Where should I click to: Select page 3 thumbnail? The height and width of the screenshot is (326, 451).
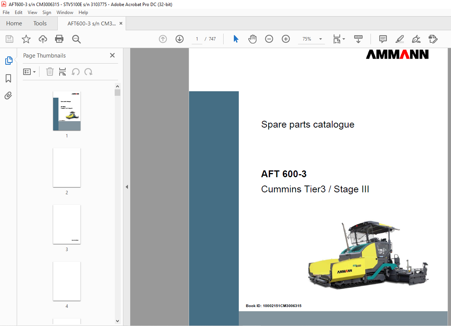pyautogui.click(x=67, y=225)
